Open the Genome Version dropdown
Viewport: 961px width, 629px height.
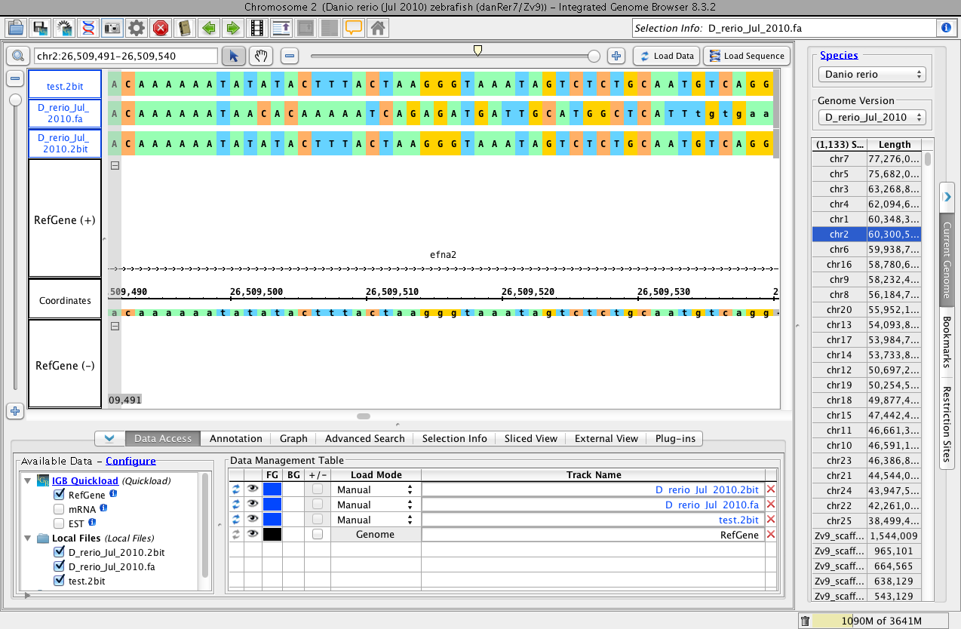click(871, 117)
